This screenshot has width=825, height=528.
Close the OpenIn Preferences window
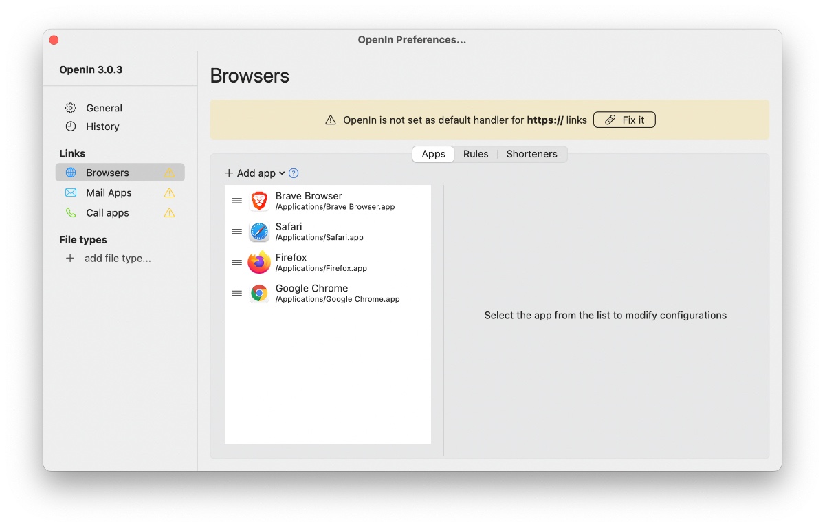click(x=54, y=40)
